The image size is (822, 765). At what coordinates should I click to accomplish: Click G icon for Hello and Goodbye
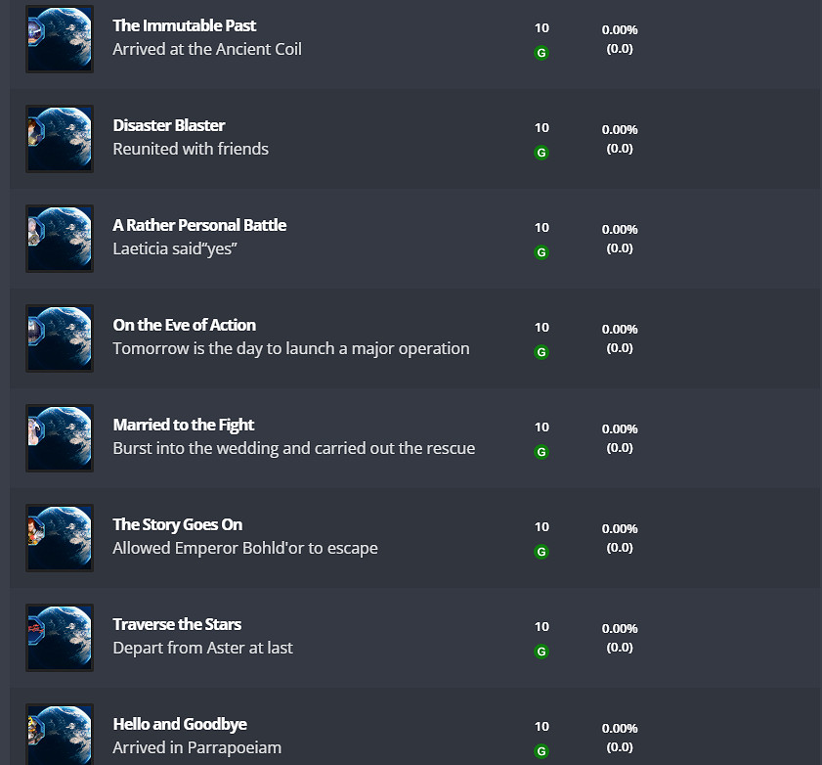[541, 751]
